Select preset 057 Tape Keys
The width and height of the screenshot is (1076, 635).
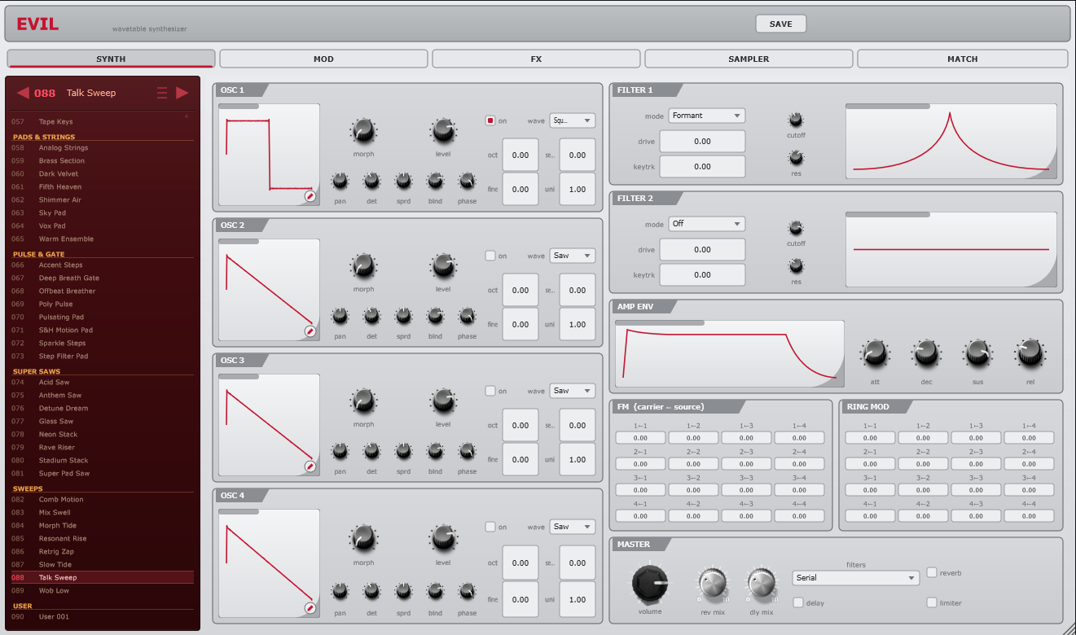pyautogui.click(x=103, y=122)
